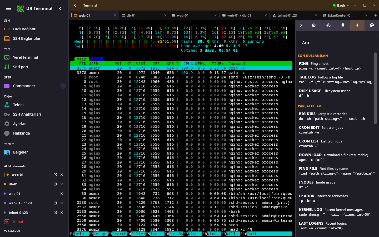Collapse right side panel with chevron

301,25
